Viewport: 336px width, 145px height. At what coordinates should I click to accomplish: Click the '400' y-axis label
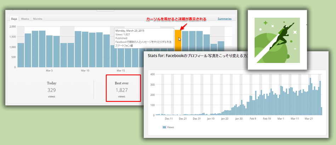click(152, 74)
